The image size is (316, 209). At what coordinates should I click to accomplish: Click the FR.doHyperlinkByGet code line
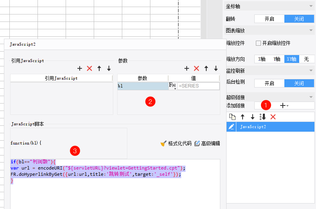[96, 174]
